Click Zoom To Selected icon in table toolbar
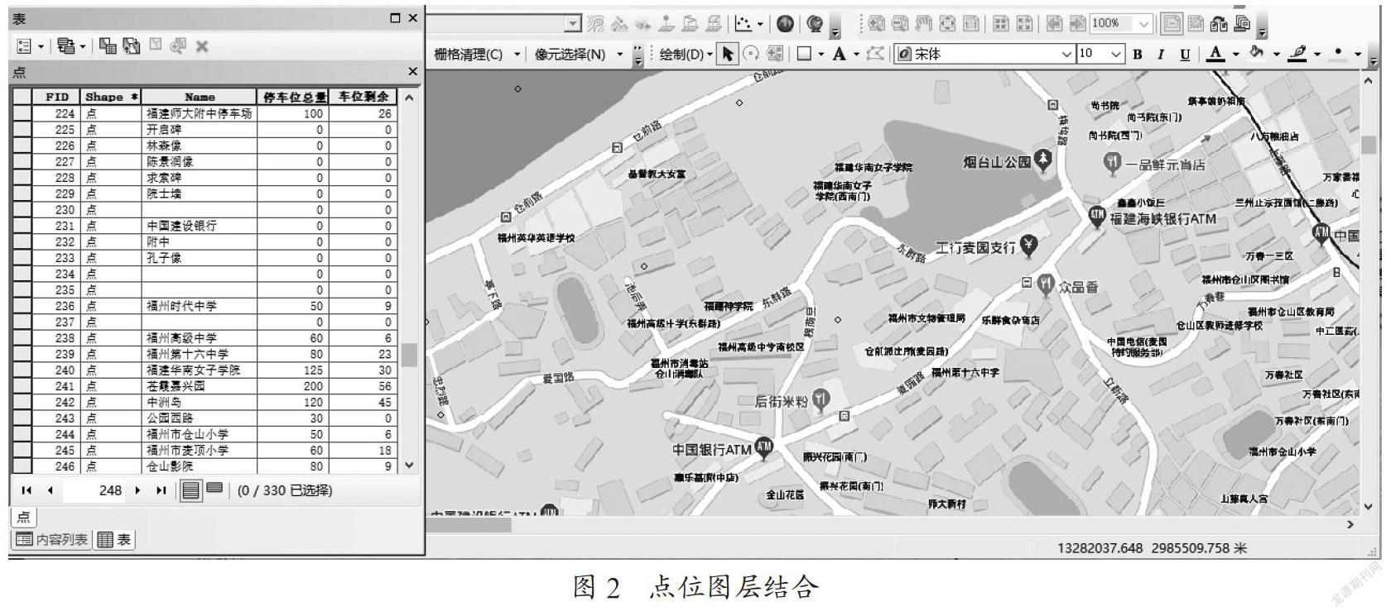The height and width of the screenshot is (616, 1391). pyautogui.click(x=178, y=46)
